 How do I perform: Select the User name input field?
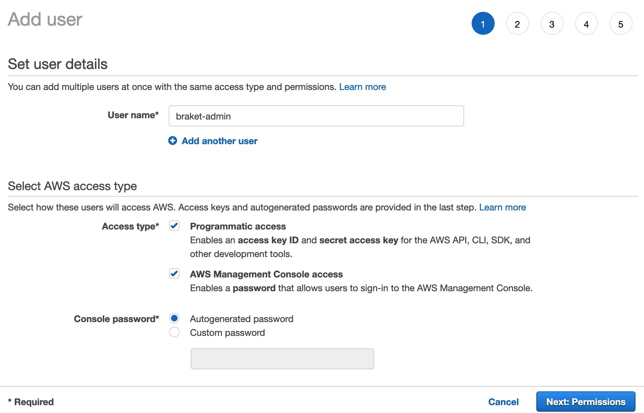316,116
